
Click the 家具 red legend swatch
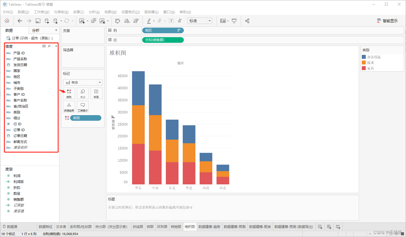coord(364,68)
